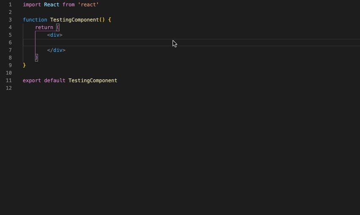This screenshot has height=215, width=360.
Task: Click line number 8 in the gutter
Action: 10,58
